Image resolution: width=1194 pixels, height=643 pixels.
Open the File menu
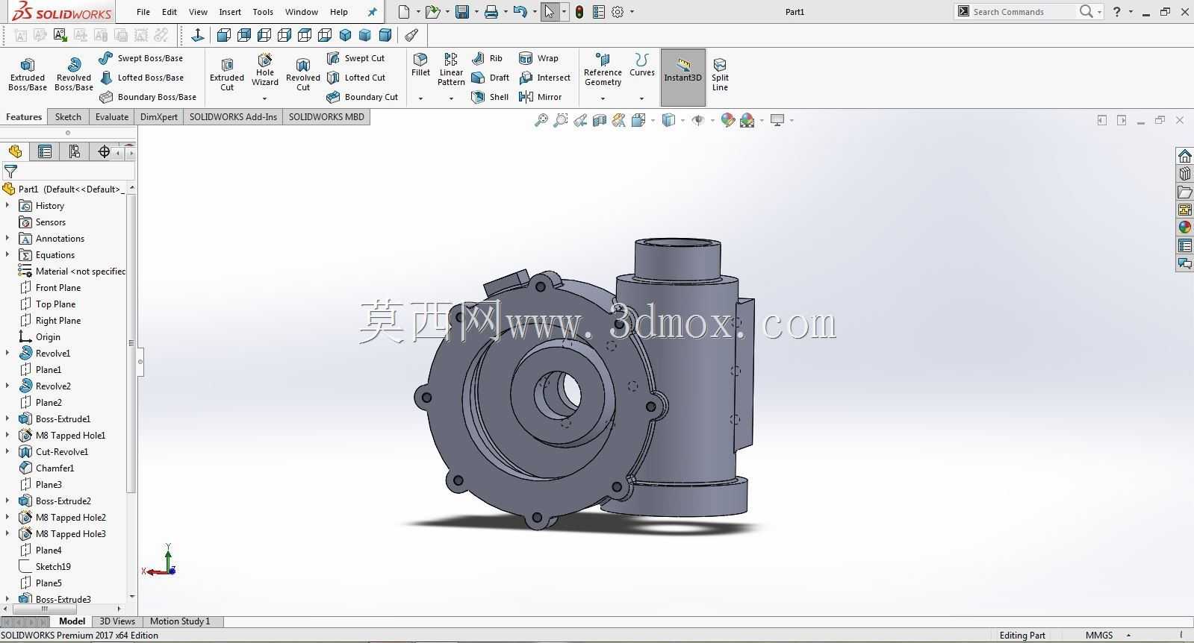point(143,12)
